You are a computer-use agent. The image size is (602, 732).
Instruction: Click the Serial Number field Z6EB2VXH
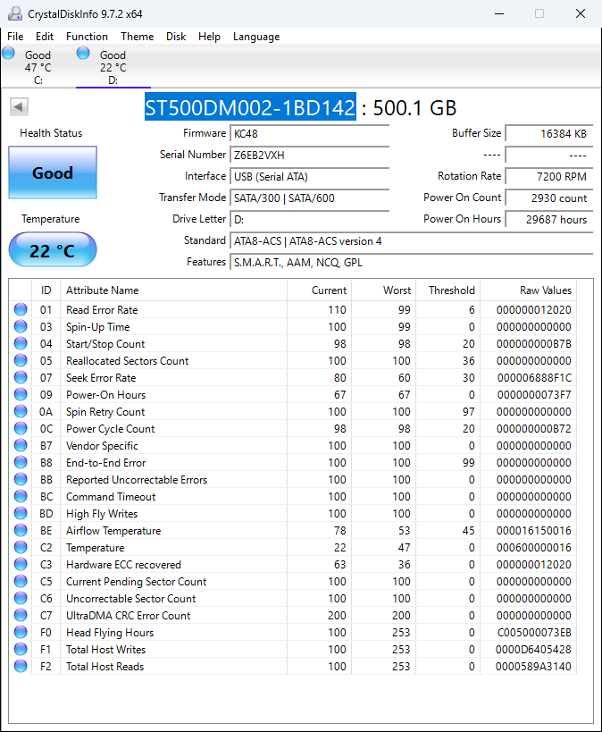pyautogui.click(x=309, y=155)
